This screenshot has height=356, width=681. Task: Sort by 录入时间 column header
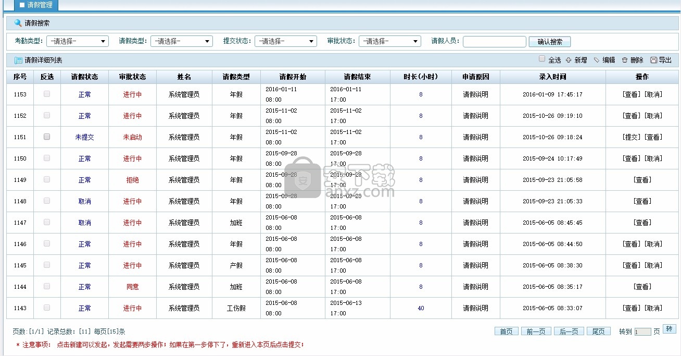552,77
